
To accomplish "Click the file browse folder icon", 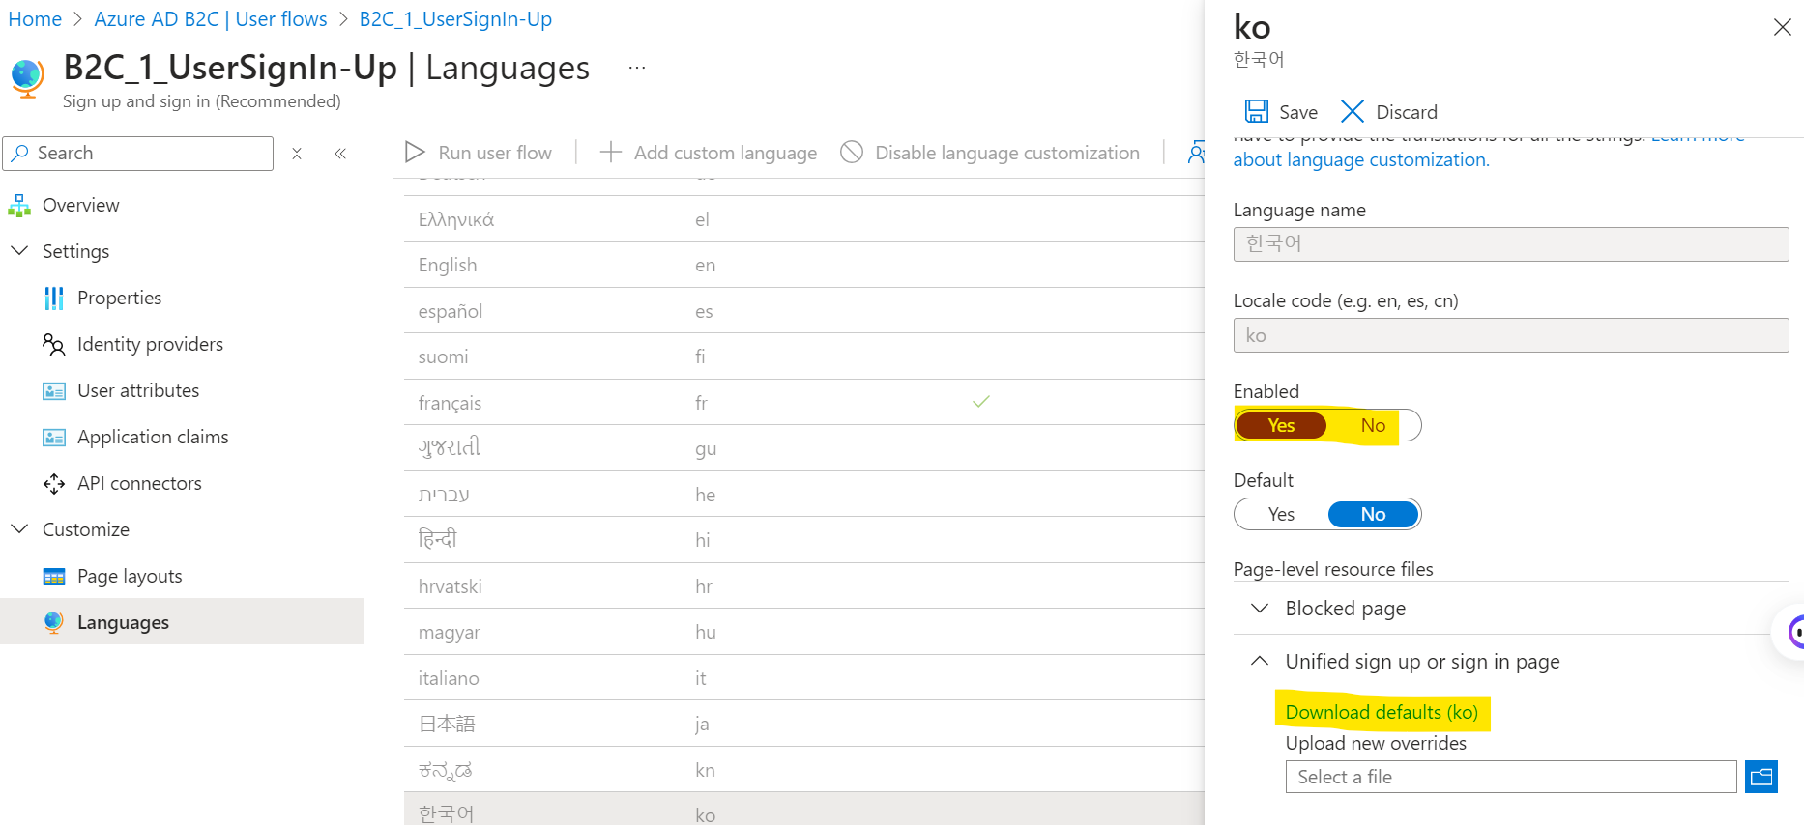I will pos(1761,777).
